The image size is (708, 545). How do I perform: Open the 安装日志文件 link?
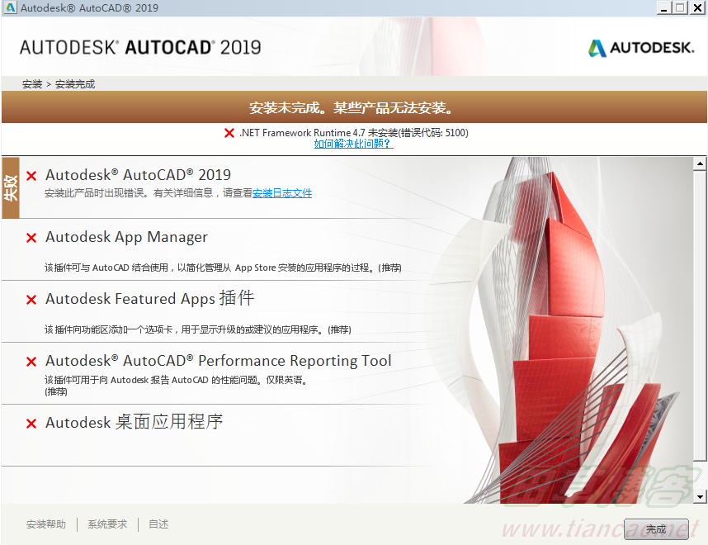click(x=282, y=193)
